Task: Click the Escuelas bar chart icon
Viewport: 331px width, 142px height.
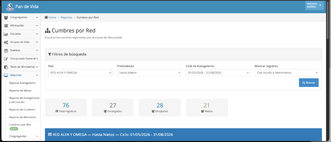Action: (6, 34)
